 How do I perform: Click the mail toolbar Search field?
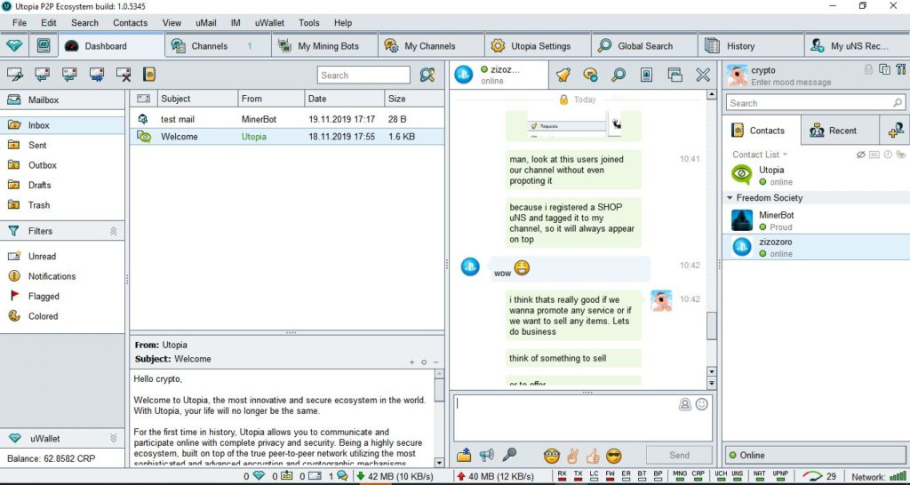tap(363, 75)
